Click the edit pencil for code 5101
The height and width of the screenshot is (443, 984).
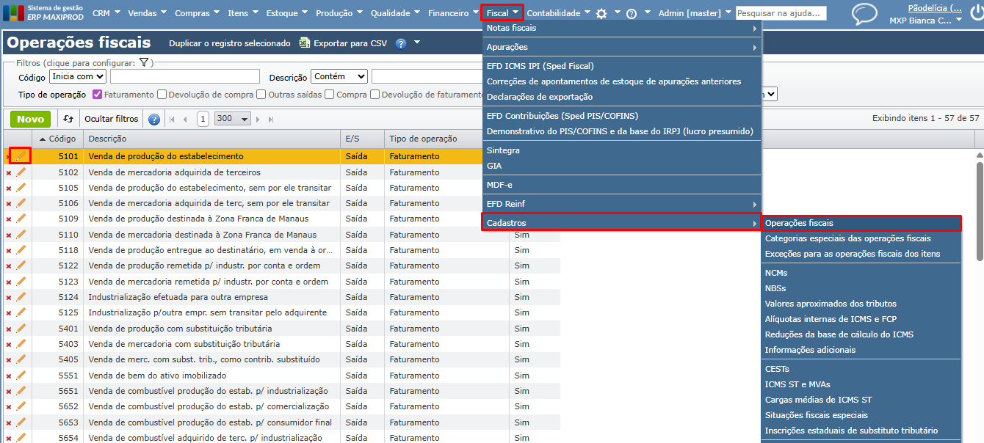21,156
